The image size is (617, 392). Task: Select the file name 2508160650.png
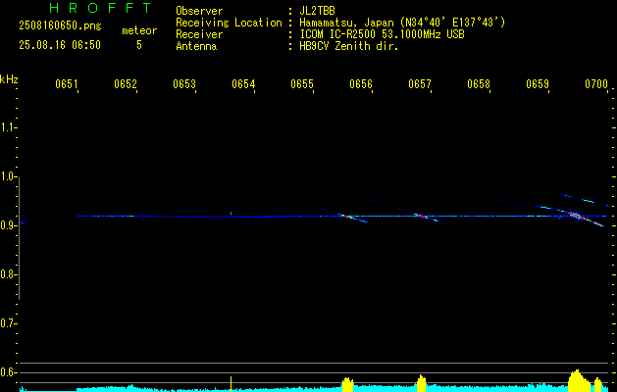pos(60,25)
